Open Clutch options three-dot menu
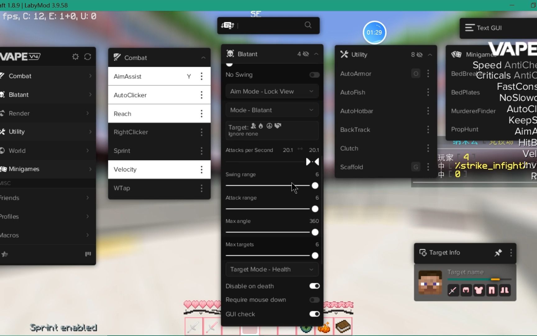The width and height of the screenshot is (537, 336). (x=428, y=148)
